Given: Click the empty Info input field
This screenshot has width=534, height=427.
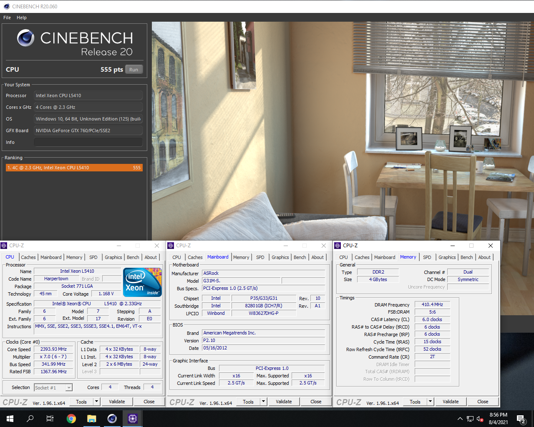Looking at the screenshot, I should point(88,142).
